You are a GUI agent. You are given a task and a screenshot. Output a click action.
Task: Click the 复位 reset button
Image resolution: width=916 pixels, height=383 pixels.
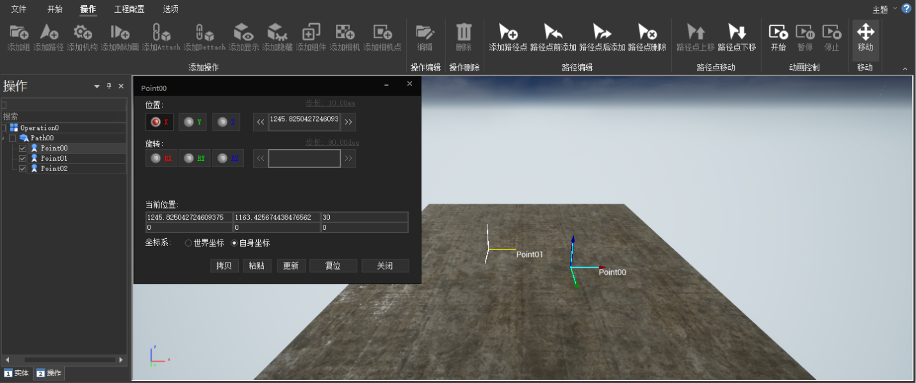point(332,266)
